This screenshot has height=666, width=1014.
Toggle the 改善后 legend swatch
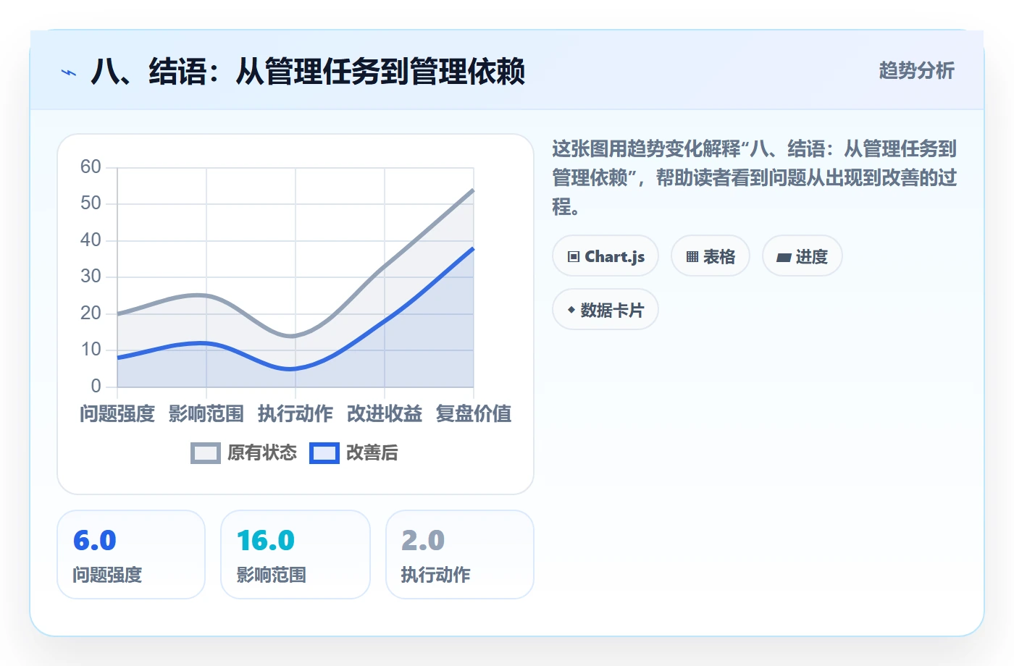[x=324, y=453]
